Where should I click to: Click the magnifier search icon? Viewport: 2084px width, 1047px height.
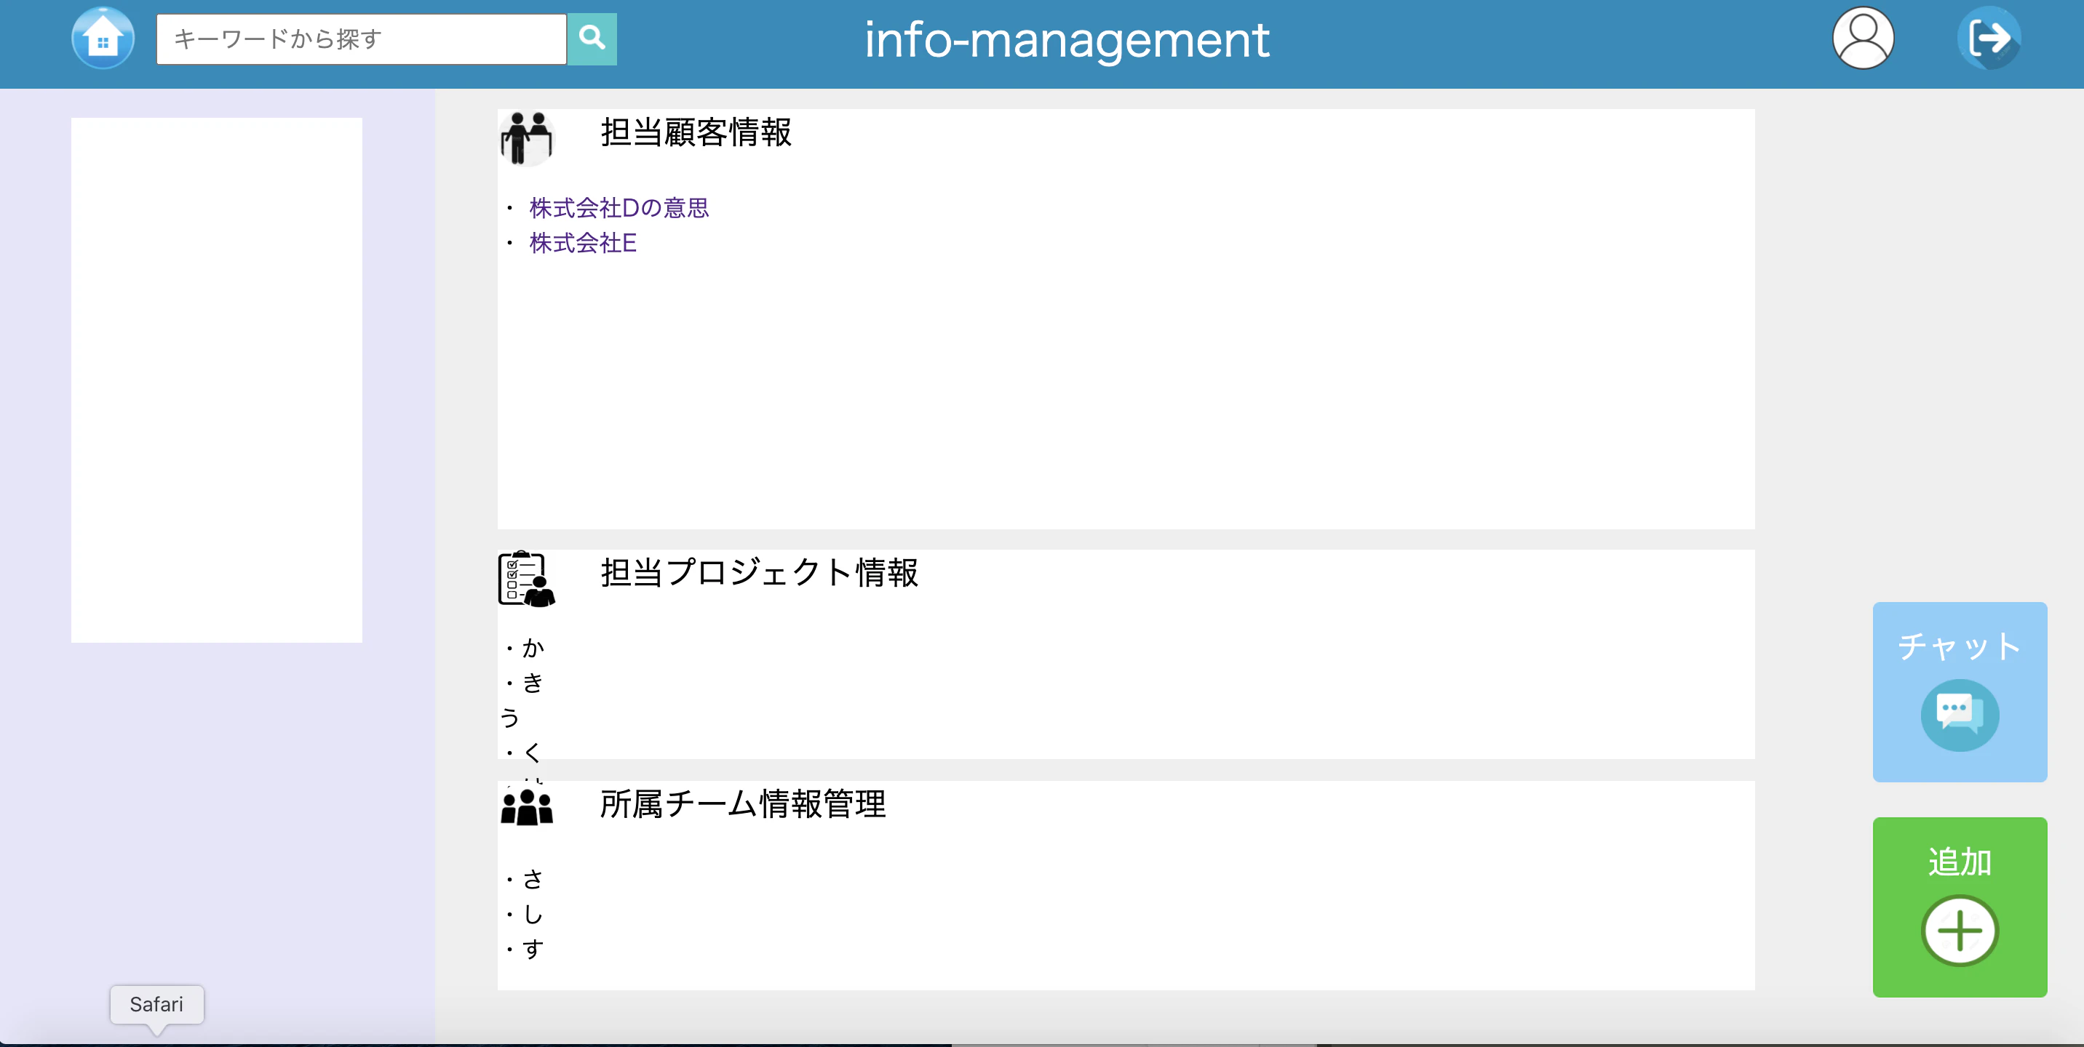592,36
